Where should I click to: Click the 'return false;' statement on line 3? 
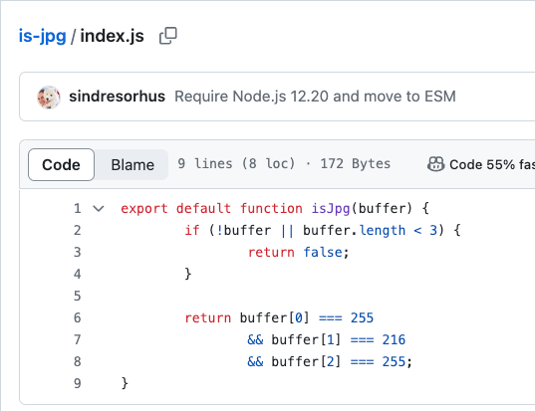click(x=299, y=253)
